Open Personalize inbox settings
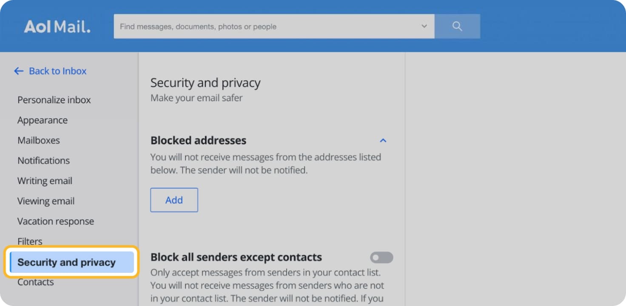Image resolution: width=626 pixels, height=306 pixels. [54, 100]
